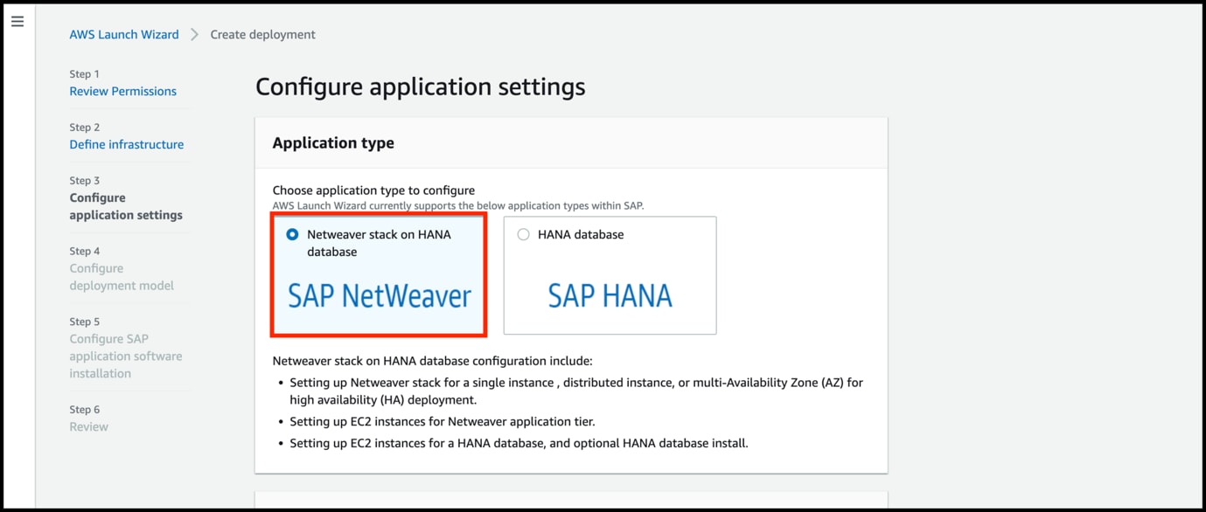Click the highlighted NetWeaver application type card

point(379,275)
